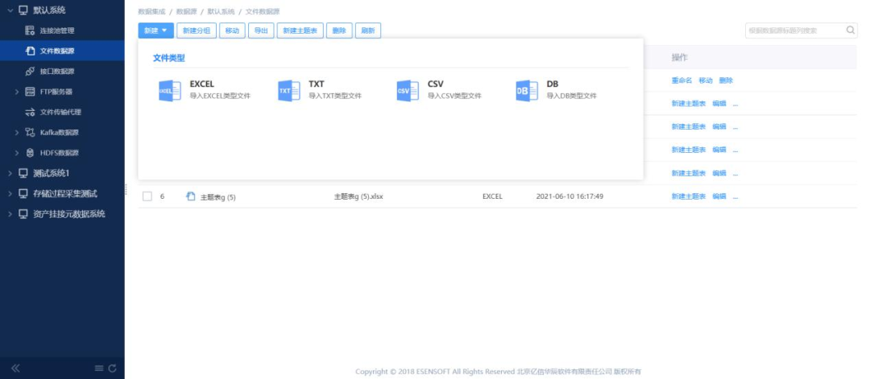Click the 重命名 link in first row

point(681,80)
